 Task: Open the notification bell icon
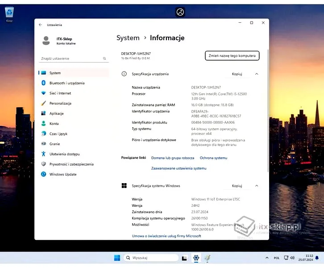(x=317, y=258)
